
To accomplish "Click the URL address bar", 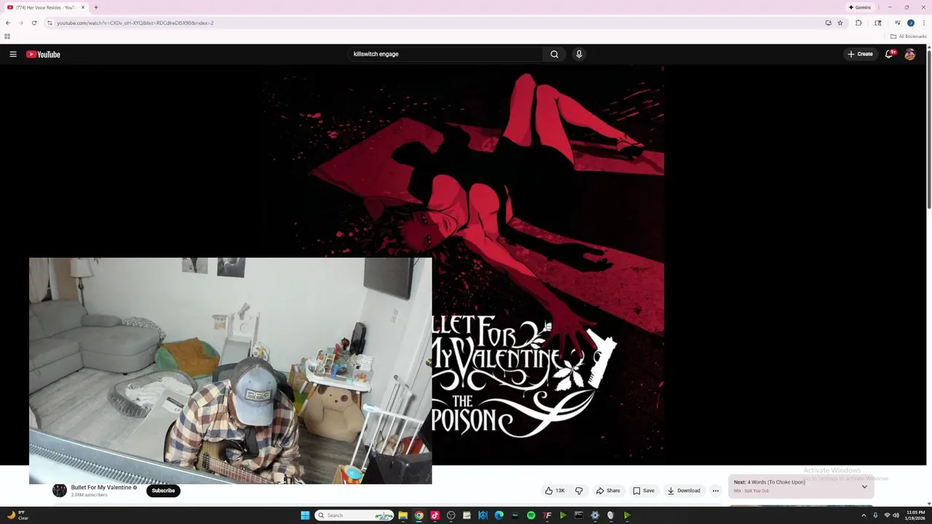I will tap(437, 23).
